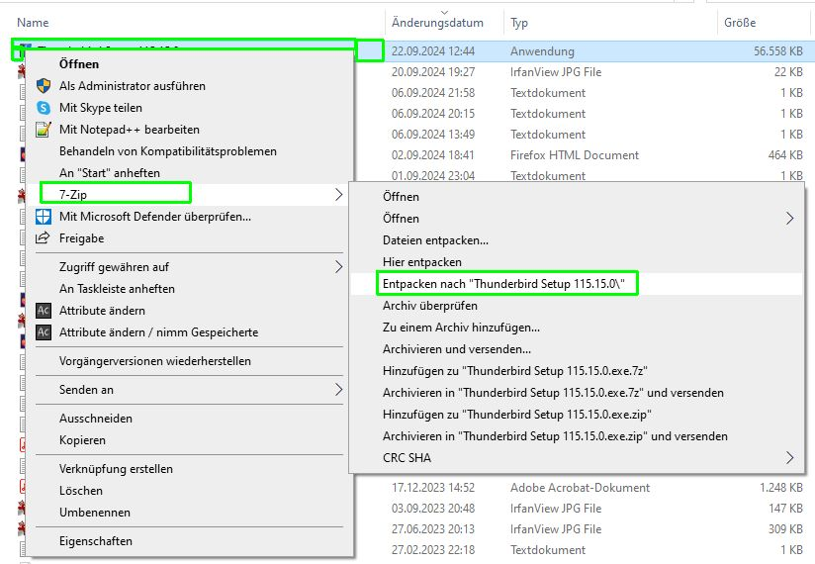Select Entpacken nach "Thunderbird Setup 115.15.0\"

pyautogui.click(x=503, y=284)
